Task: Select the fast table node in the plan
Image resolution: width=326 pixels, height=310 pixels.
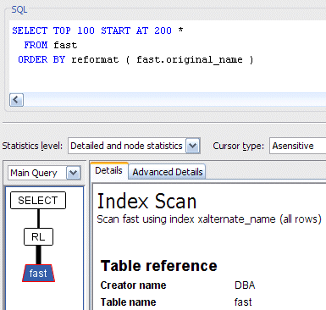Action: click(x=38, y=273)
